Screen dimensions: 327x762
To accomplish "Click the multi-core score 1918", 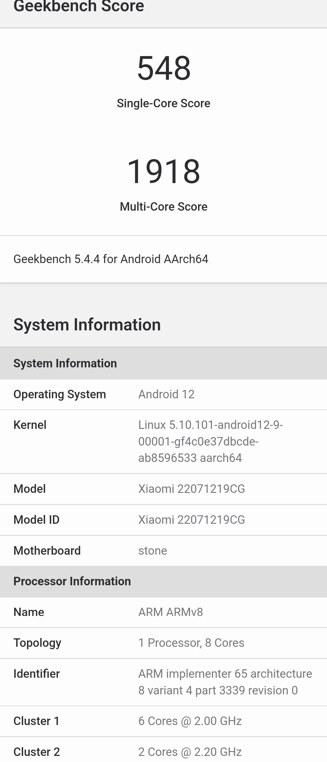I will [x=164, y=172].
